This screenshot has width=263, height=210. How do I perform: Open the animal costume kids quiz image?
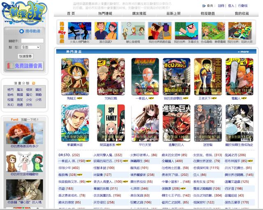click(25, 162)
